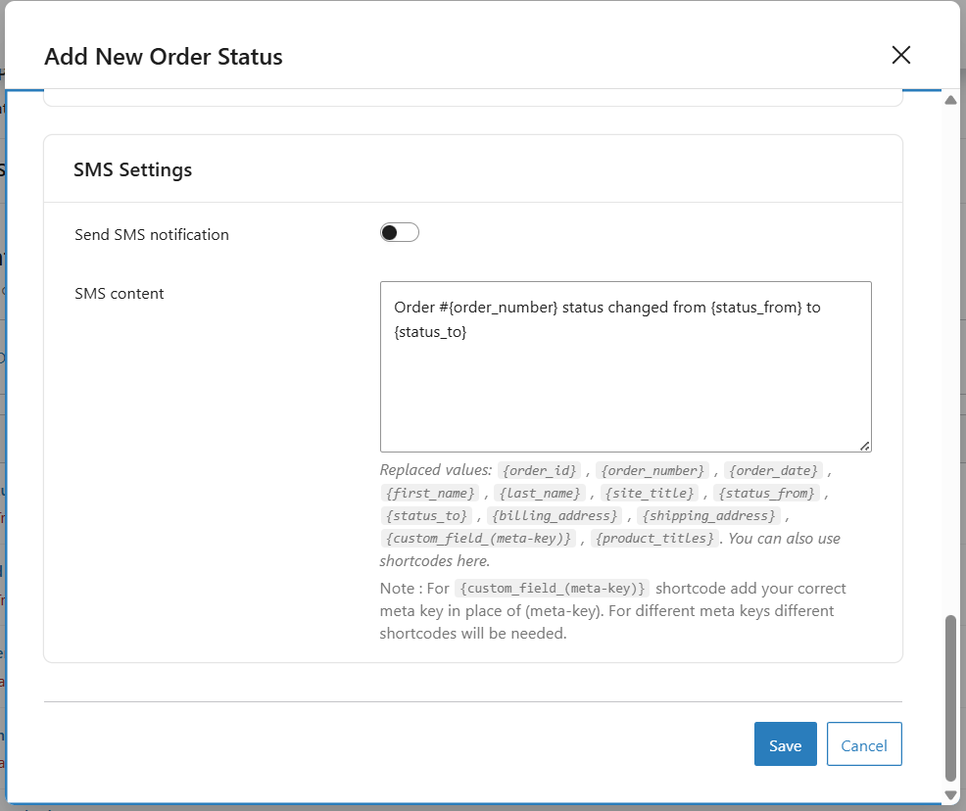Save the new order status

785,744
